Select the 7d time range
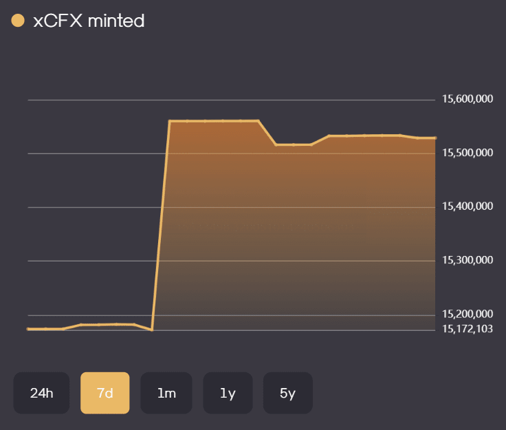Screen dimensions: 506x430 click(104, 393)
